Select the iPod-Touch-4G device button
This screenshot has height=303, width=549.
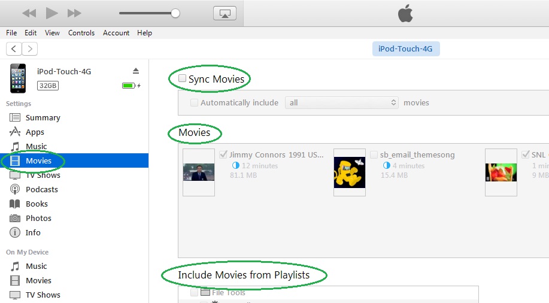click(x=406, y=49)
